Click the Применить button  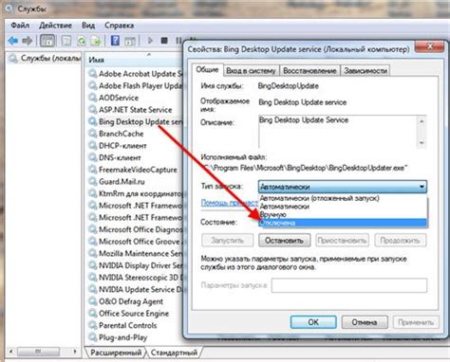[416, 322]
